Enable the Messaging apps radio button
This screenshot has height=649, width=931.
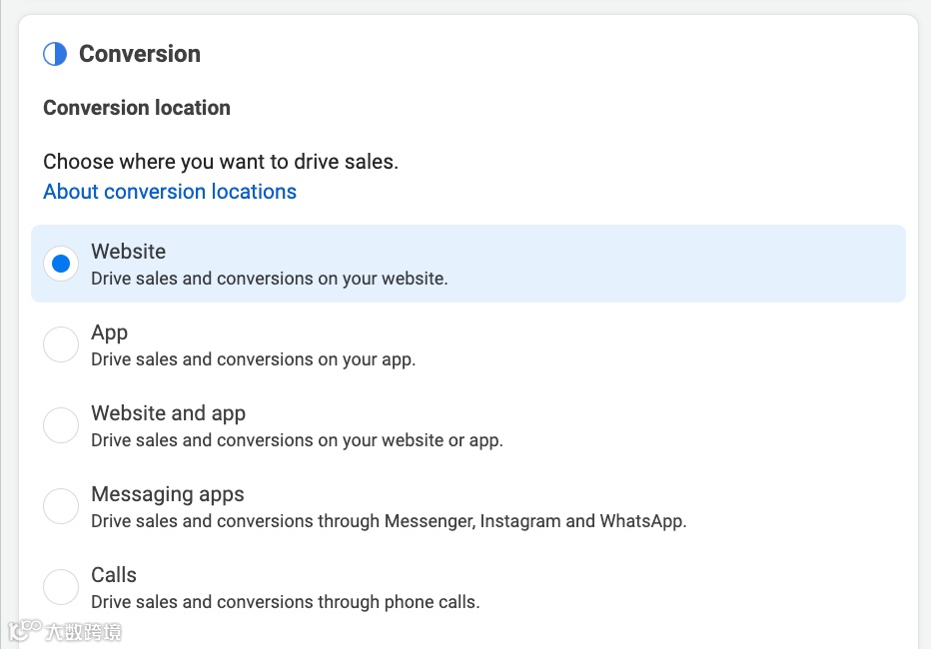click(61, 506)
